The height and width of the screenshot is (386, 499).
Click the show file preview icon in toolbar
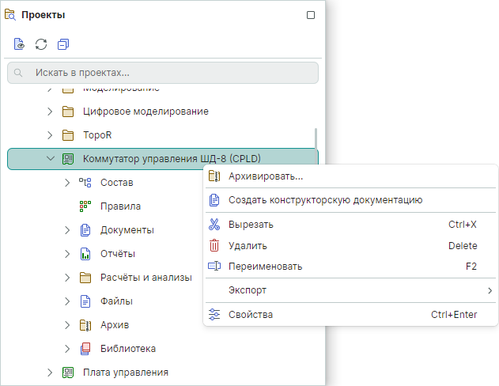tap(20, 44)
